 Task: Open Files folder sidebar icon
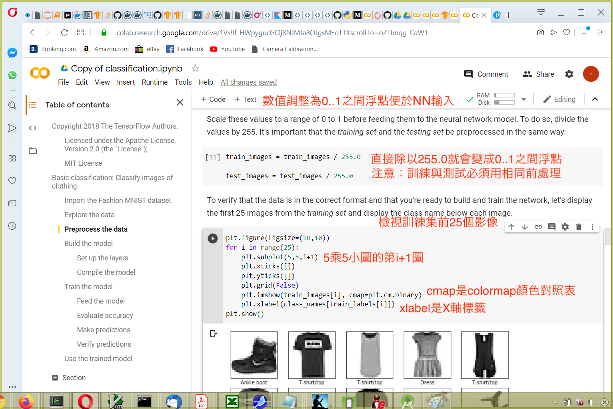(x=33, y=151)
